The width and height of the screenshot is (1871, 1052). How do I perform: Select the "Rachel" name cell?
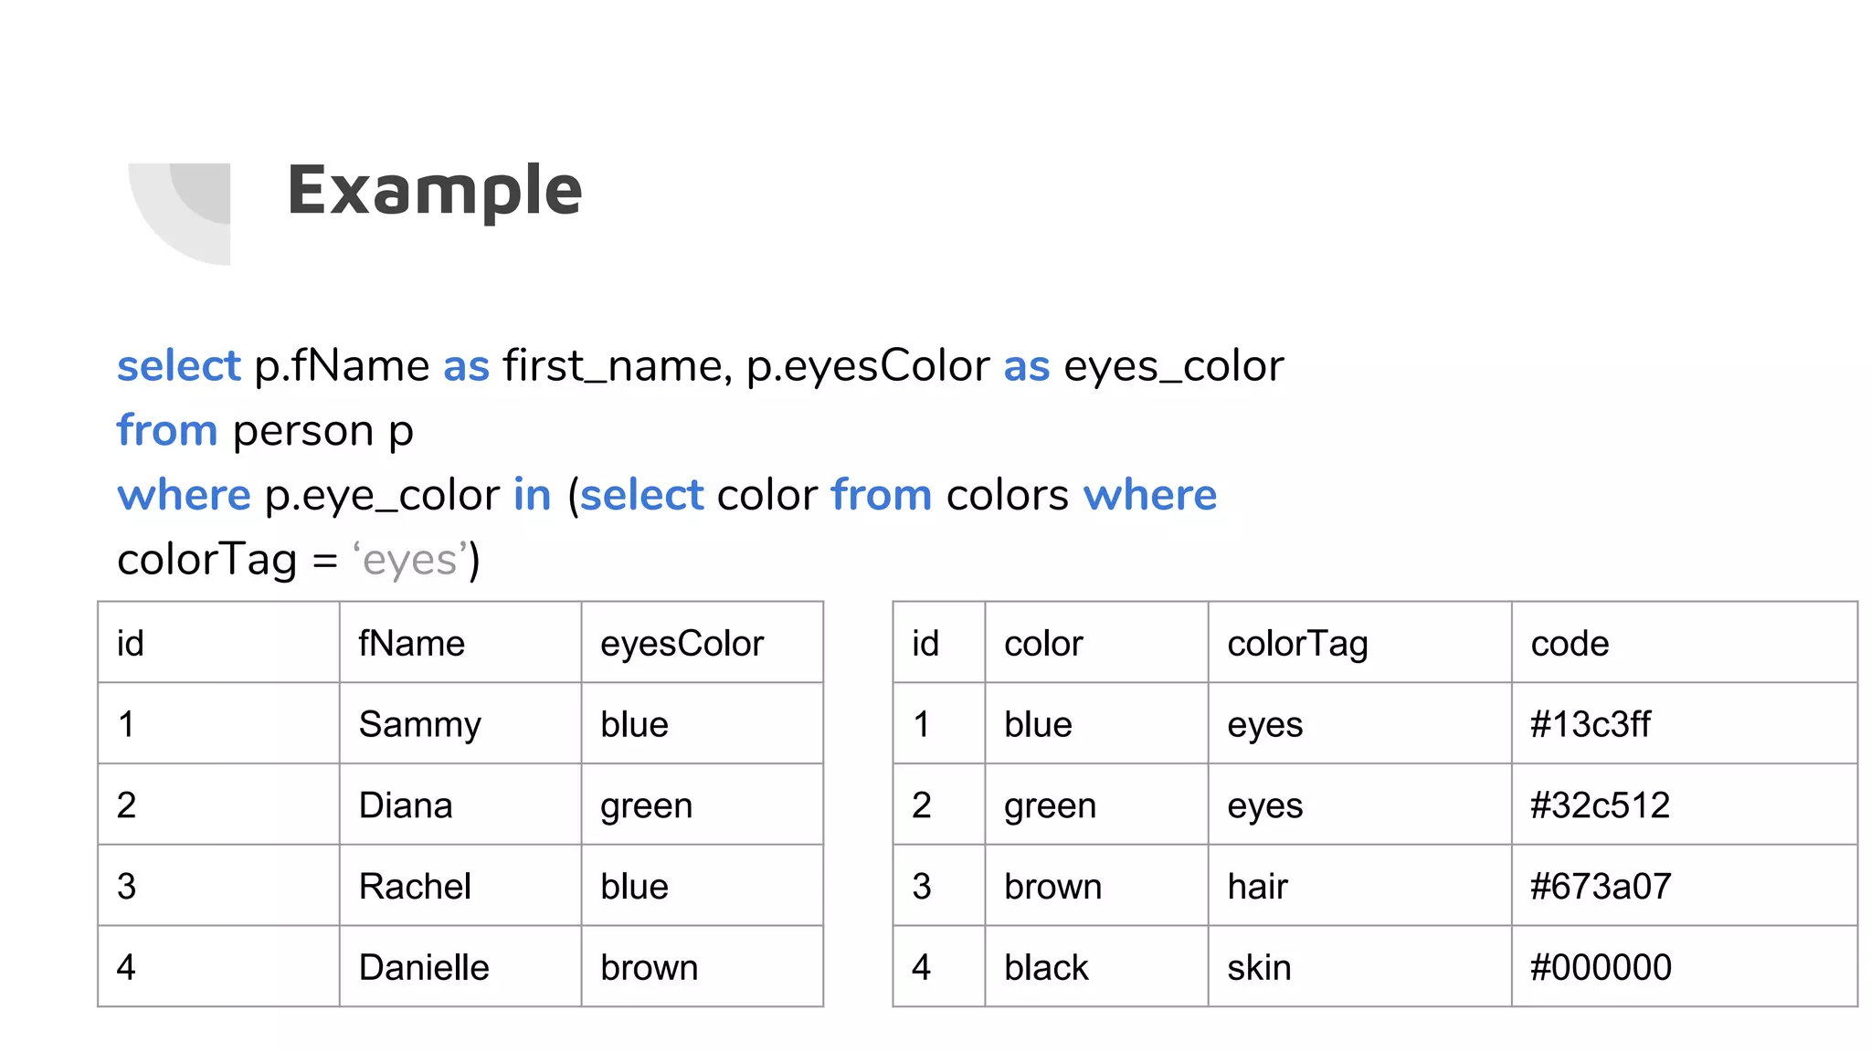coord(415,887)
